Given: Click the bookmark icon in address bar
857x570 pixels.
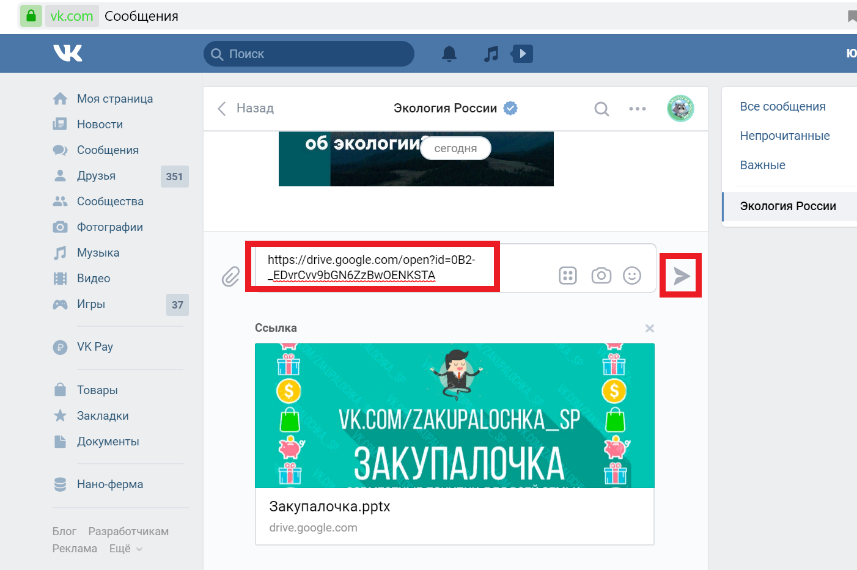Looking at the screenshot, I should pos(852,16).
